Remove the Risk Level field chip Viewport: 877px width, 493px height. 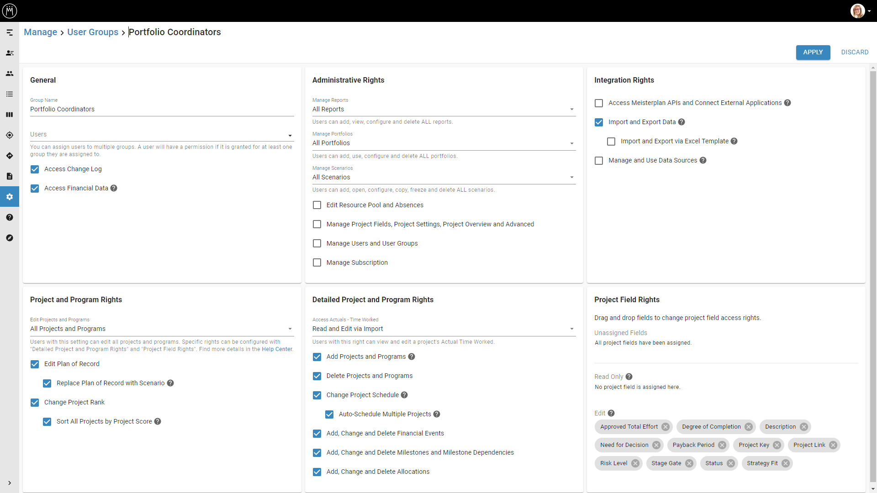click(635, 463)
